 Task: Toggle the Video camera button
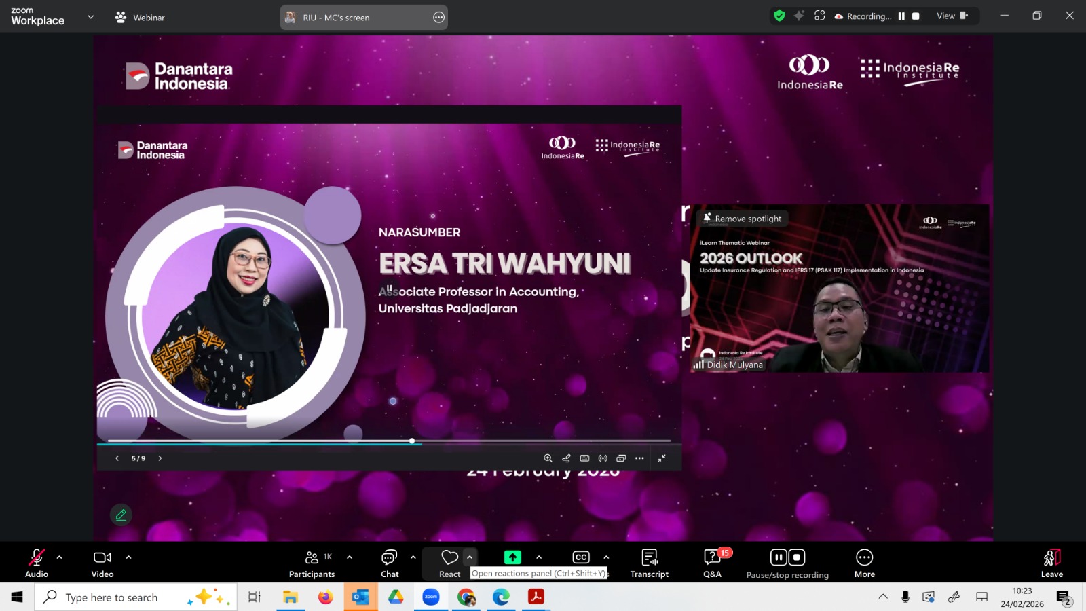(102, 558)
